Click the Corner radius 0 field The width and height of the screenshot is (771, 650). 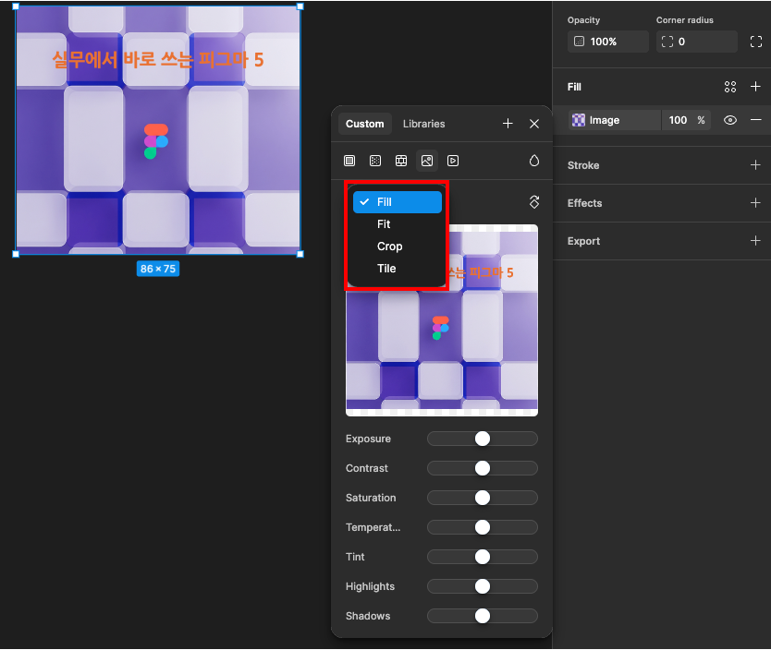(x=697, y=42)
